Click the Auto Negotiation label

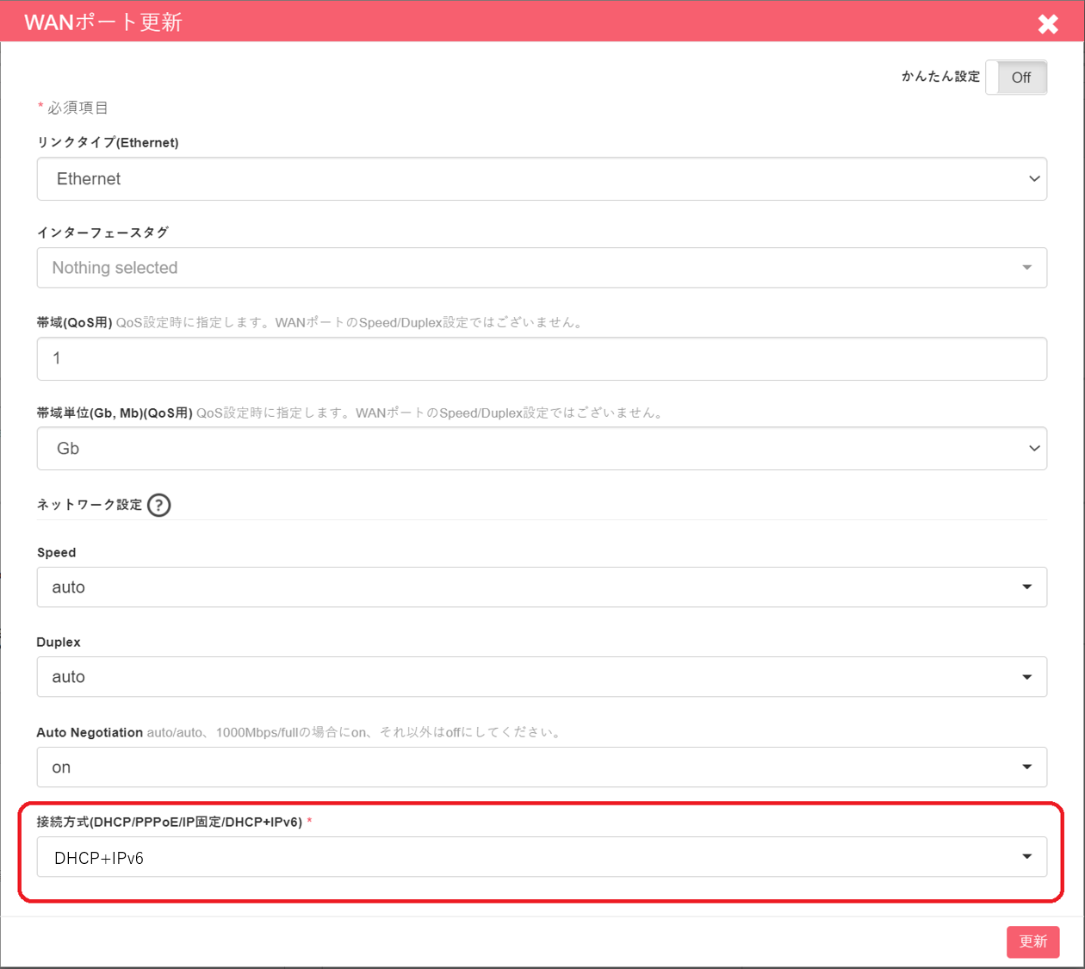90,732
